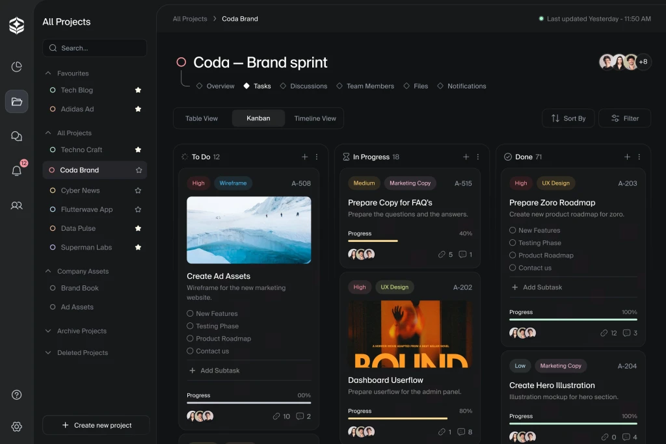Open Superman Labs project
The image size is (666, 444).
87,247
